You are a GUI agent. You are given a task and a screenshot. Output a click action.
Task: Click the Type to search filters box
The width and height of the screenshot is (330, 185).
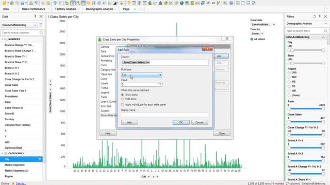click(307, 31)
